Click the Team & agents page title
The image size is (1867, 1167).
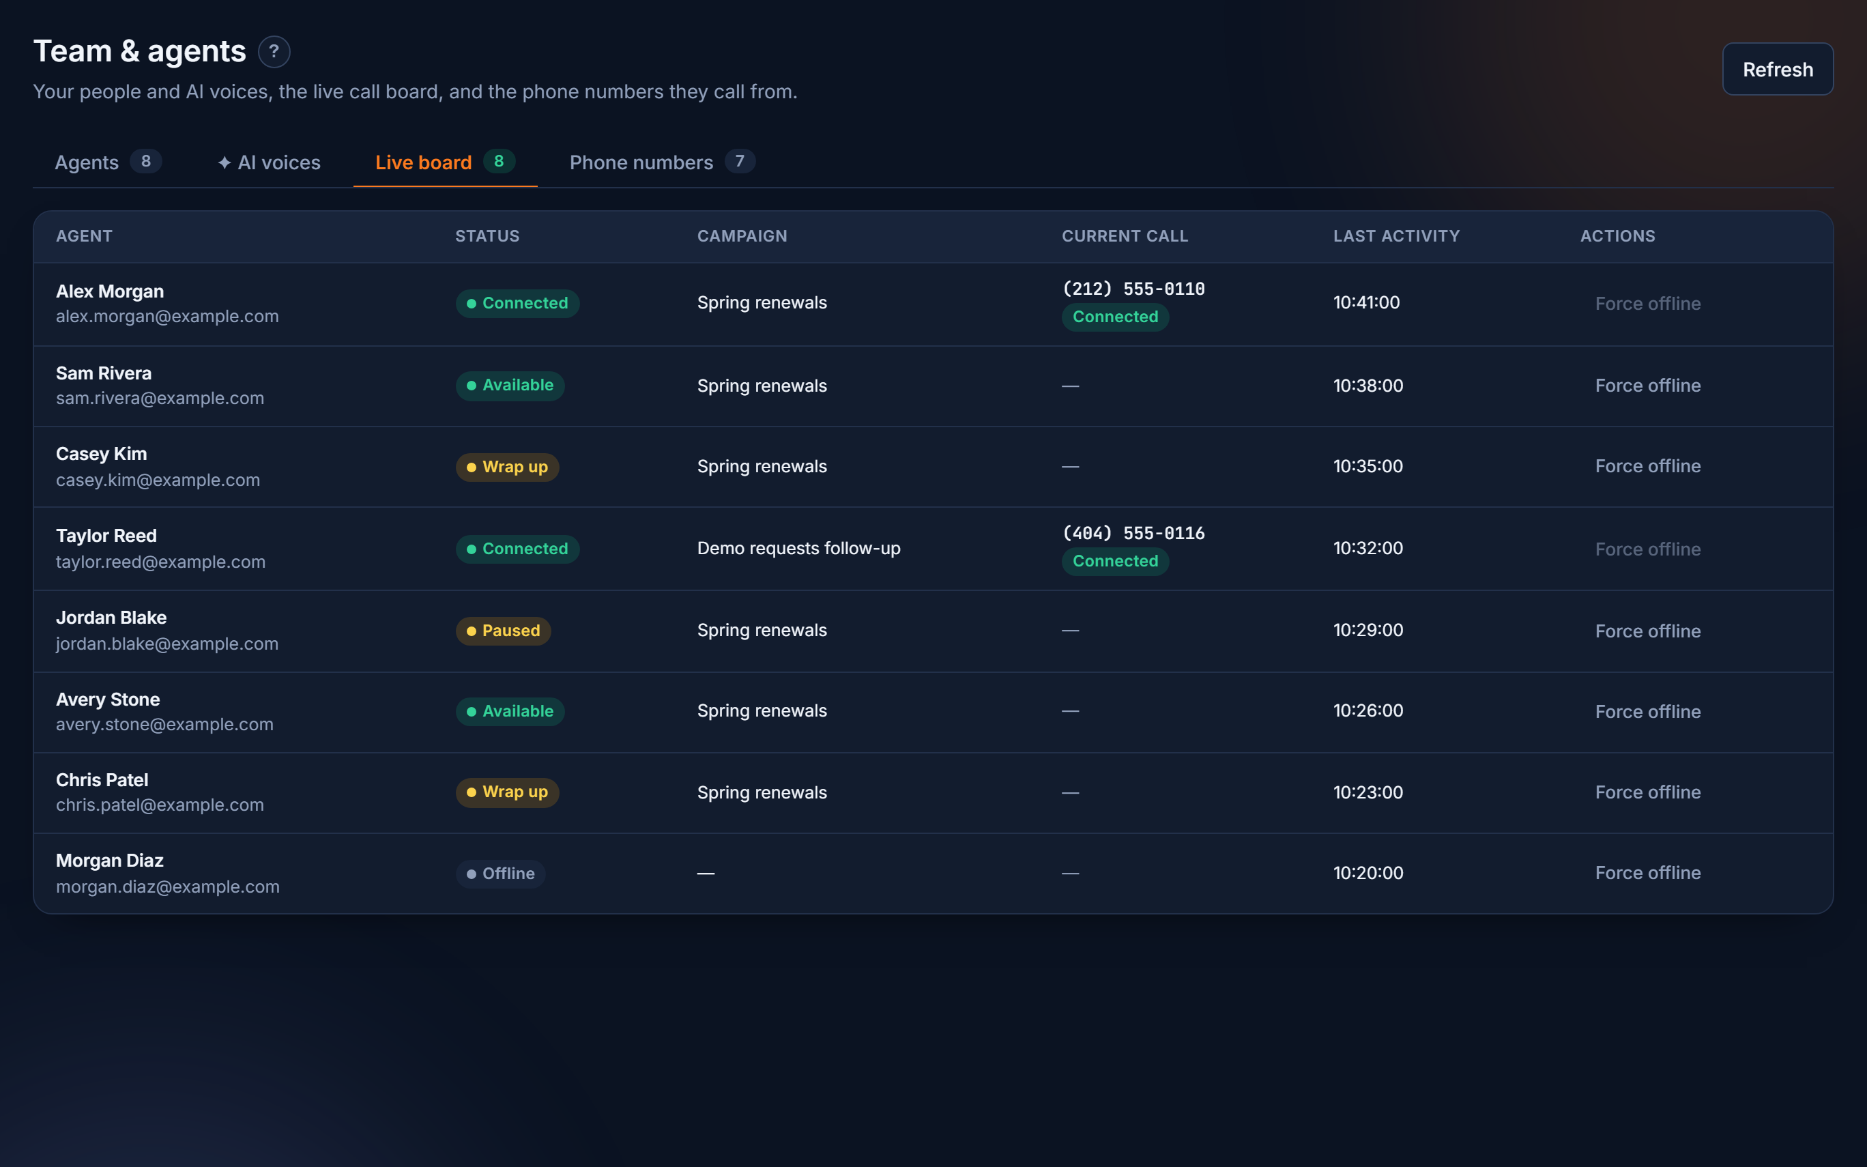pos(140,51)
